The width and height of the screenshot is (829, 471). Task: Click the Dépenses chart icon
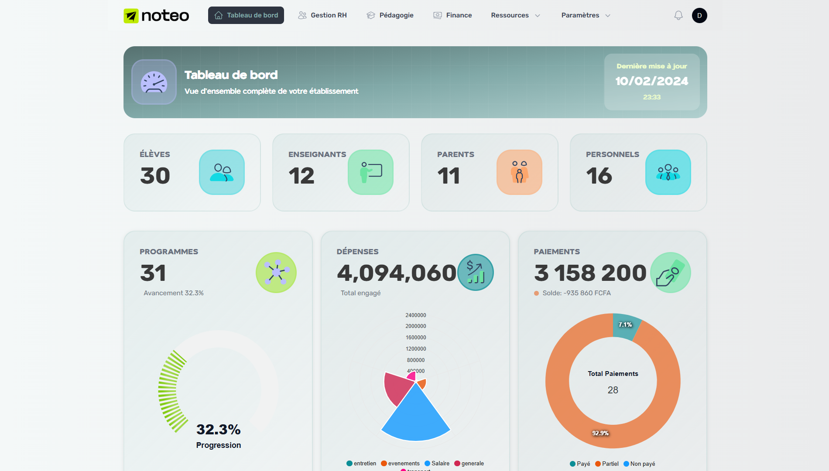coord(475,273)
